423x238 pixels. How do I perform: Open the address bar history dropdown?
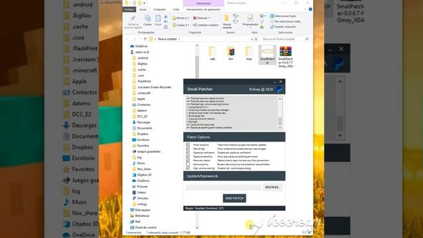(252, 39)
